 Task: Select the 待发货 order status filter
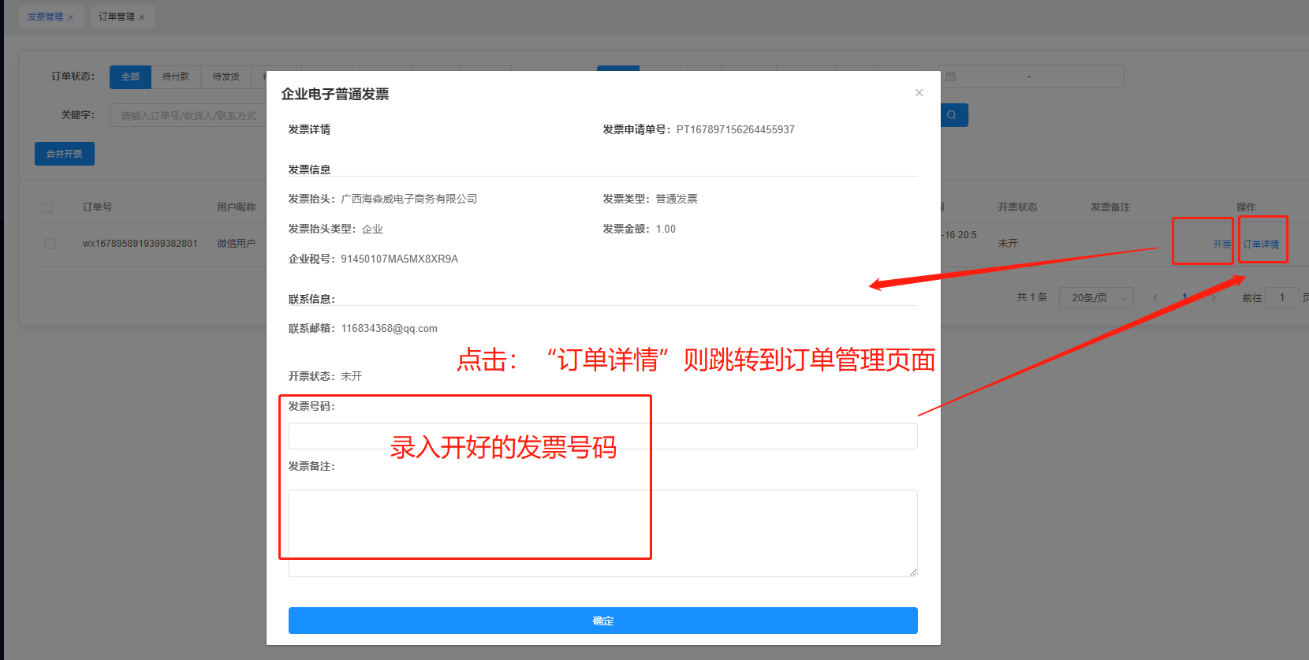click(x=226, y=76)
